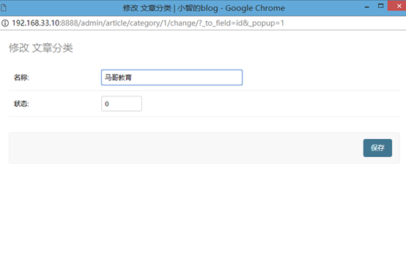Close the Chrome popup window
Viewport: 406px width, 277px height.
point(398,6)
